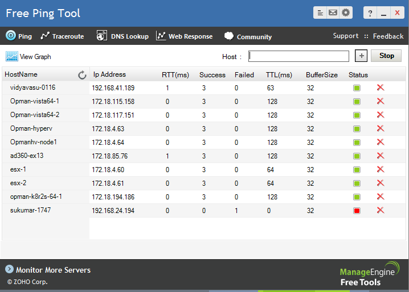Open the Community tab

[248, 36]
